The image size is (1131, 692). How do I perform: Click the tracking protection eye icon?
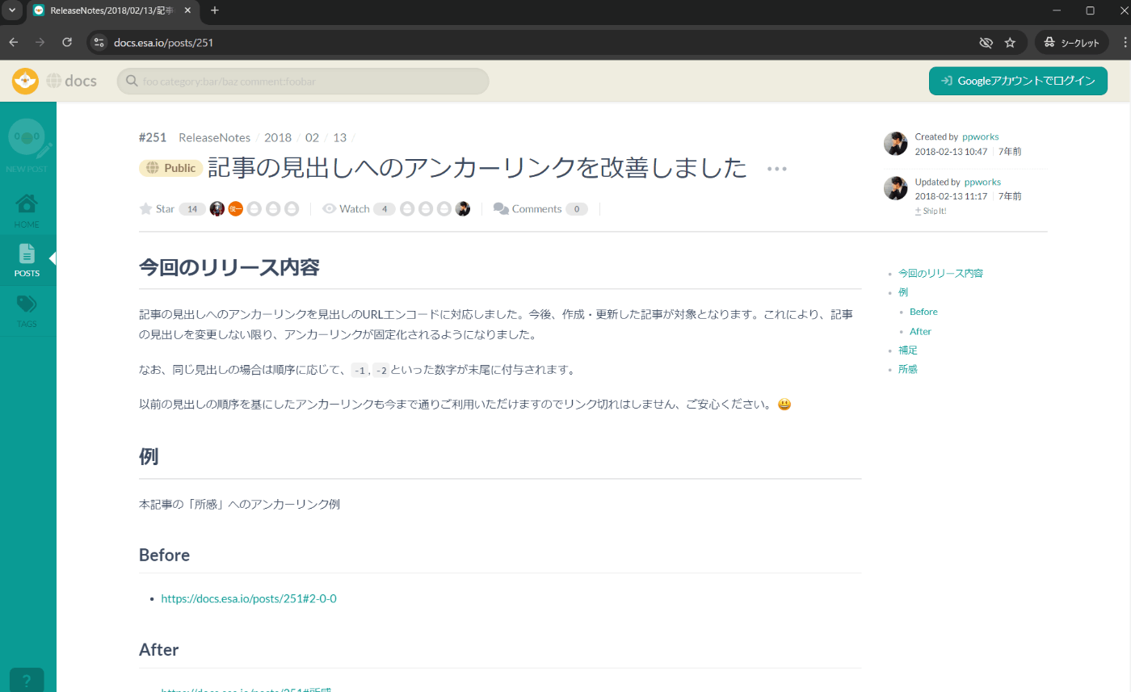[x=985, y=43]
